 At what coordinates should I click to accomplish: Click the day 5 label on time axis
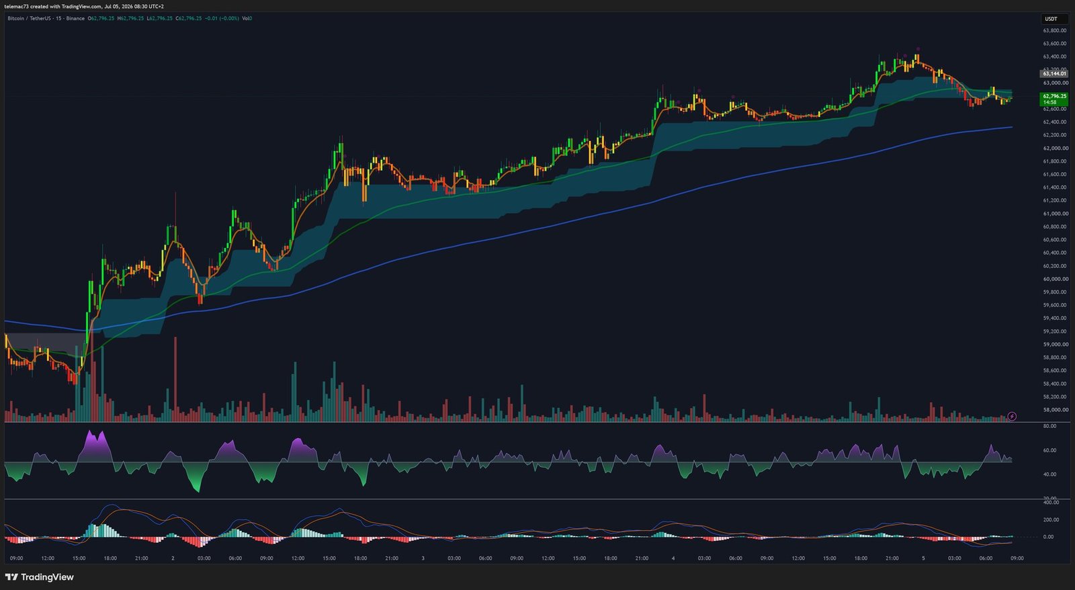(x=923, y=558)
